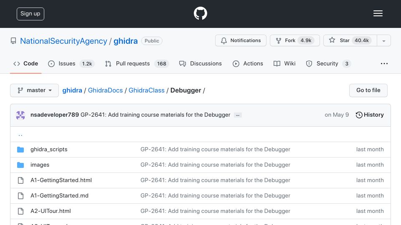Viewport: 401px width, 225px height.
Task: Open the commit History link
Action: click(x=370, y=115)
